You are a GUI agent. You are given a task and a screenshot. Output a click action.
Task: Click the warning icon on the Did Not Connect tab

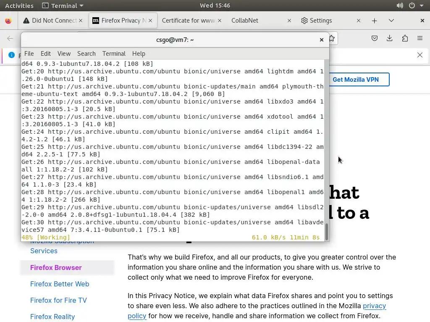point(26,21)
